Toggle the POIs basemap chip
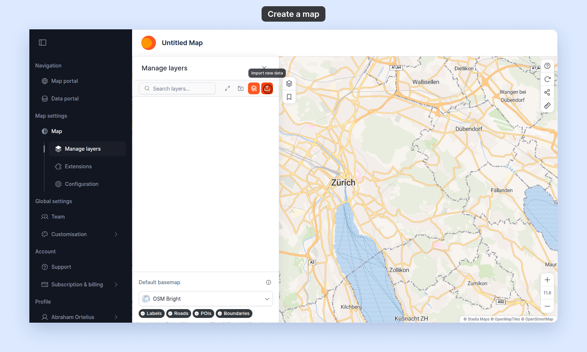587x352 pixels. [x=203, y=313]
